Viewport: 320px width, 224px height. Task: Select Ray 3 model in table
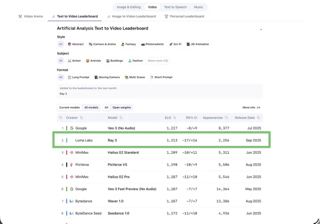tap(112, 140)
